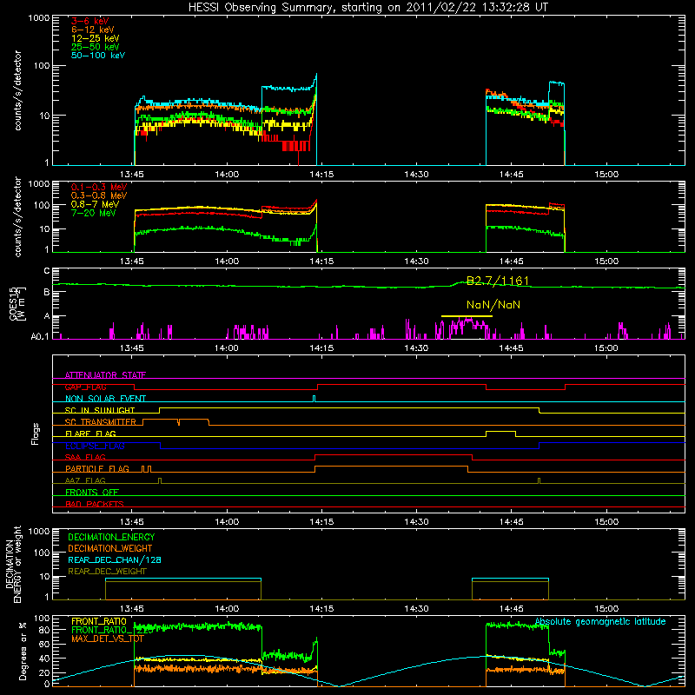The width and height of the screenshot is (695, 695).
Task: Select the FRONTS_OFF flag label
Action: coord(92,493)
